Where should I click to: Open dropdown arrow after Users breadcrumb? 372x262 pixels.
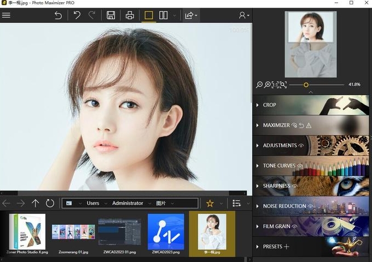[106, 204]
